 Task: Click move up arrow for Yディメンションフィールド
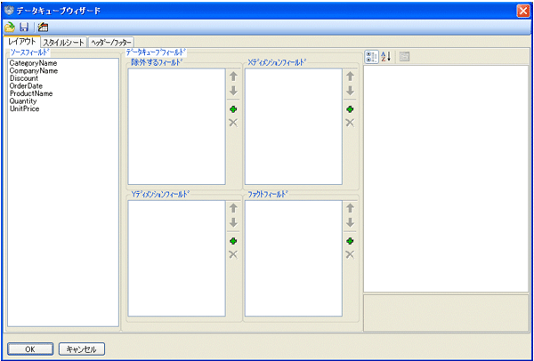click(233, 208)
